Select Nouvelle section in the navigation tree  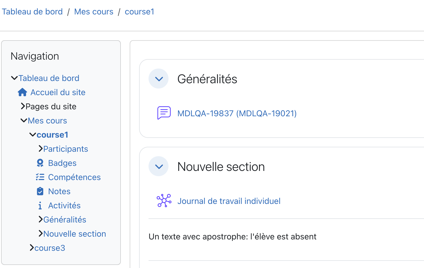[x=75, y=234]
